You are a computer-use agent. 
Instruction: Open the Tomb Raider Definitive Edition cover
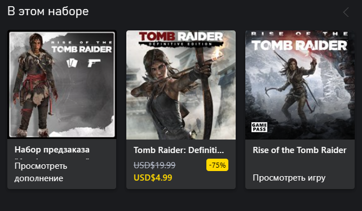(x=181, y=85)
